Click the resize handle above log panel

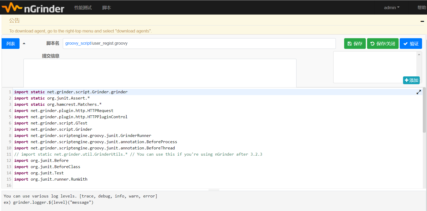(x=214, y=190)
